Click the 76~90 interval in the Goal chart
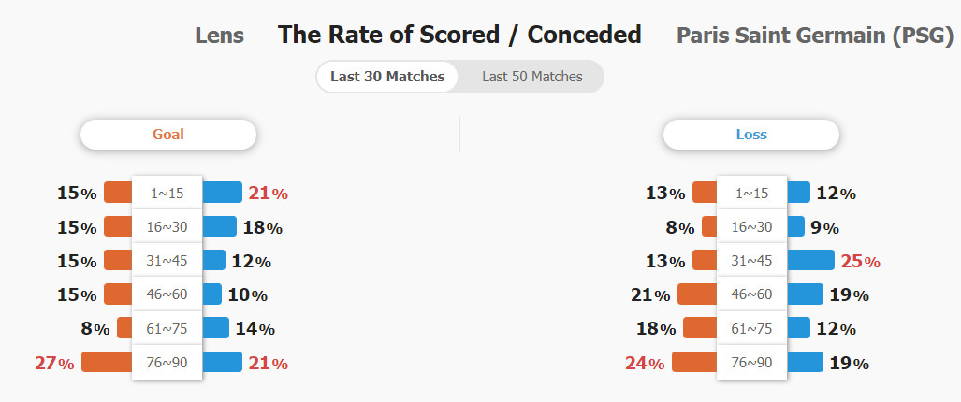Image resolution: width=961 pixels, height=402 pixels. [167, 362]
